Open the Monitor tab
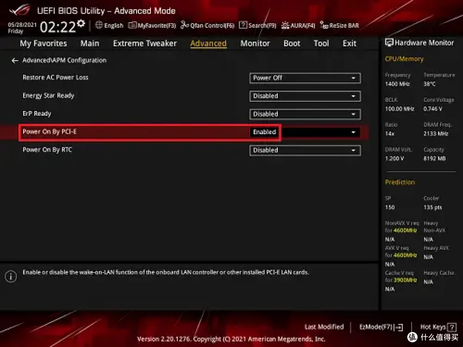Screen dimensions: 463x347 pos(255,43)
